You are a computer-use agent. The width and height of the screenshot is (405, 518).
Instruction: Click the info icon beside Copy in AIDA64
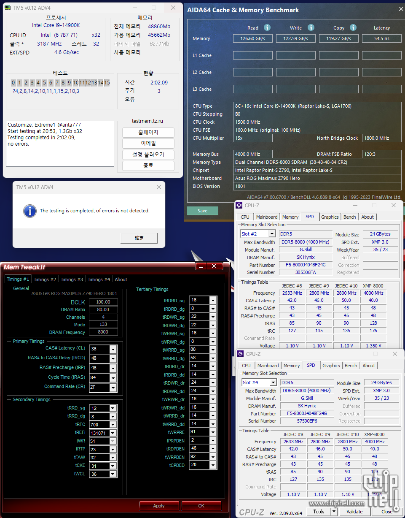coord(353,27)
